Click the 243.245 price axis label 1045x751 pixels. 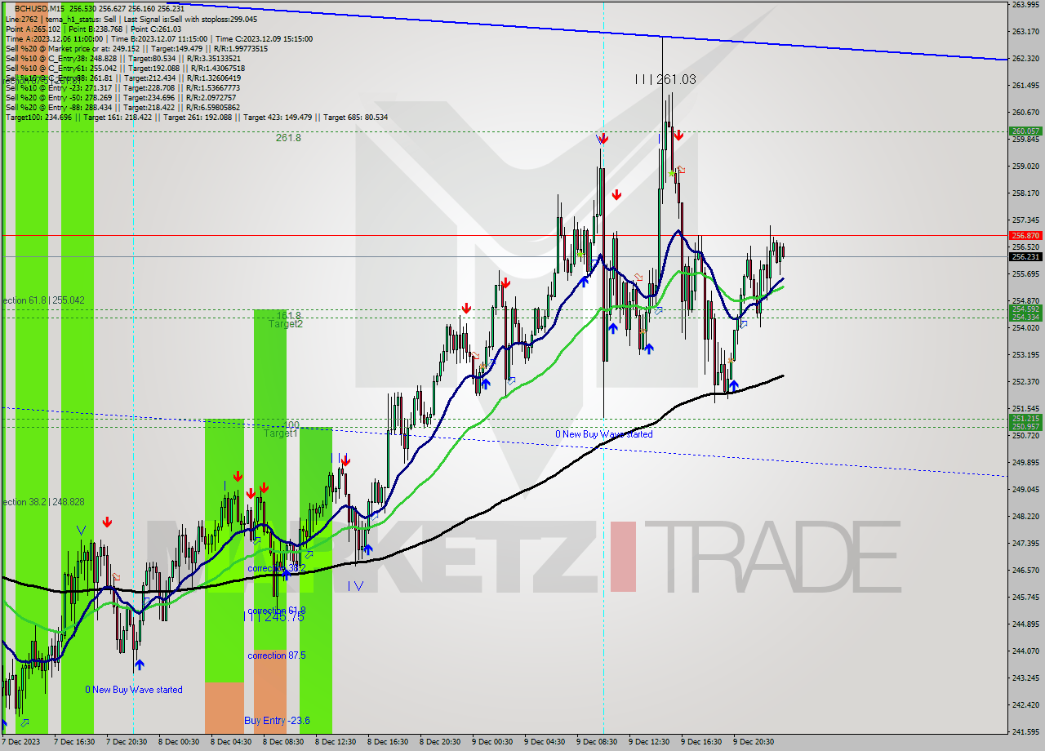point(1025,678)
